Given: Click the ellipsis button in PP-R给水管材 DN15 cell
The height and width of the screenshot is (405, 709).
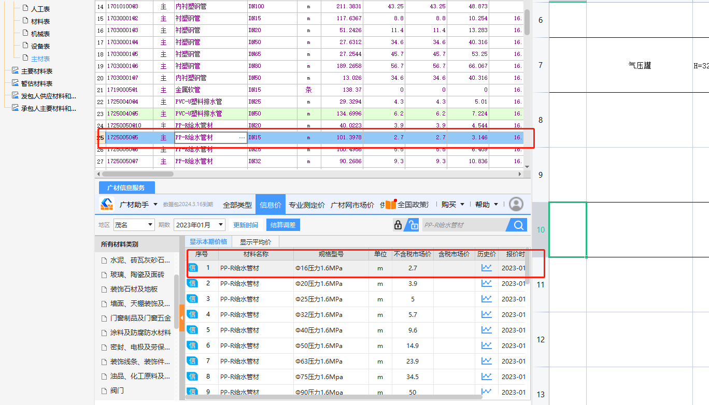Looking at the screenshot, I should [242, 138].
